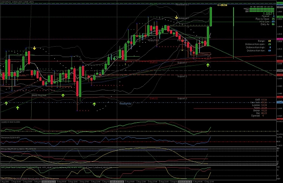Screen dimensions: 283x183
Task: Click the Bar time remaining entry
Action: pos(262,113)
